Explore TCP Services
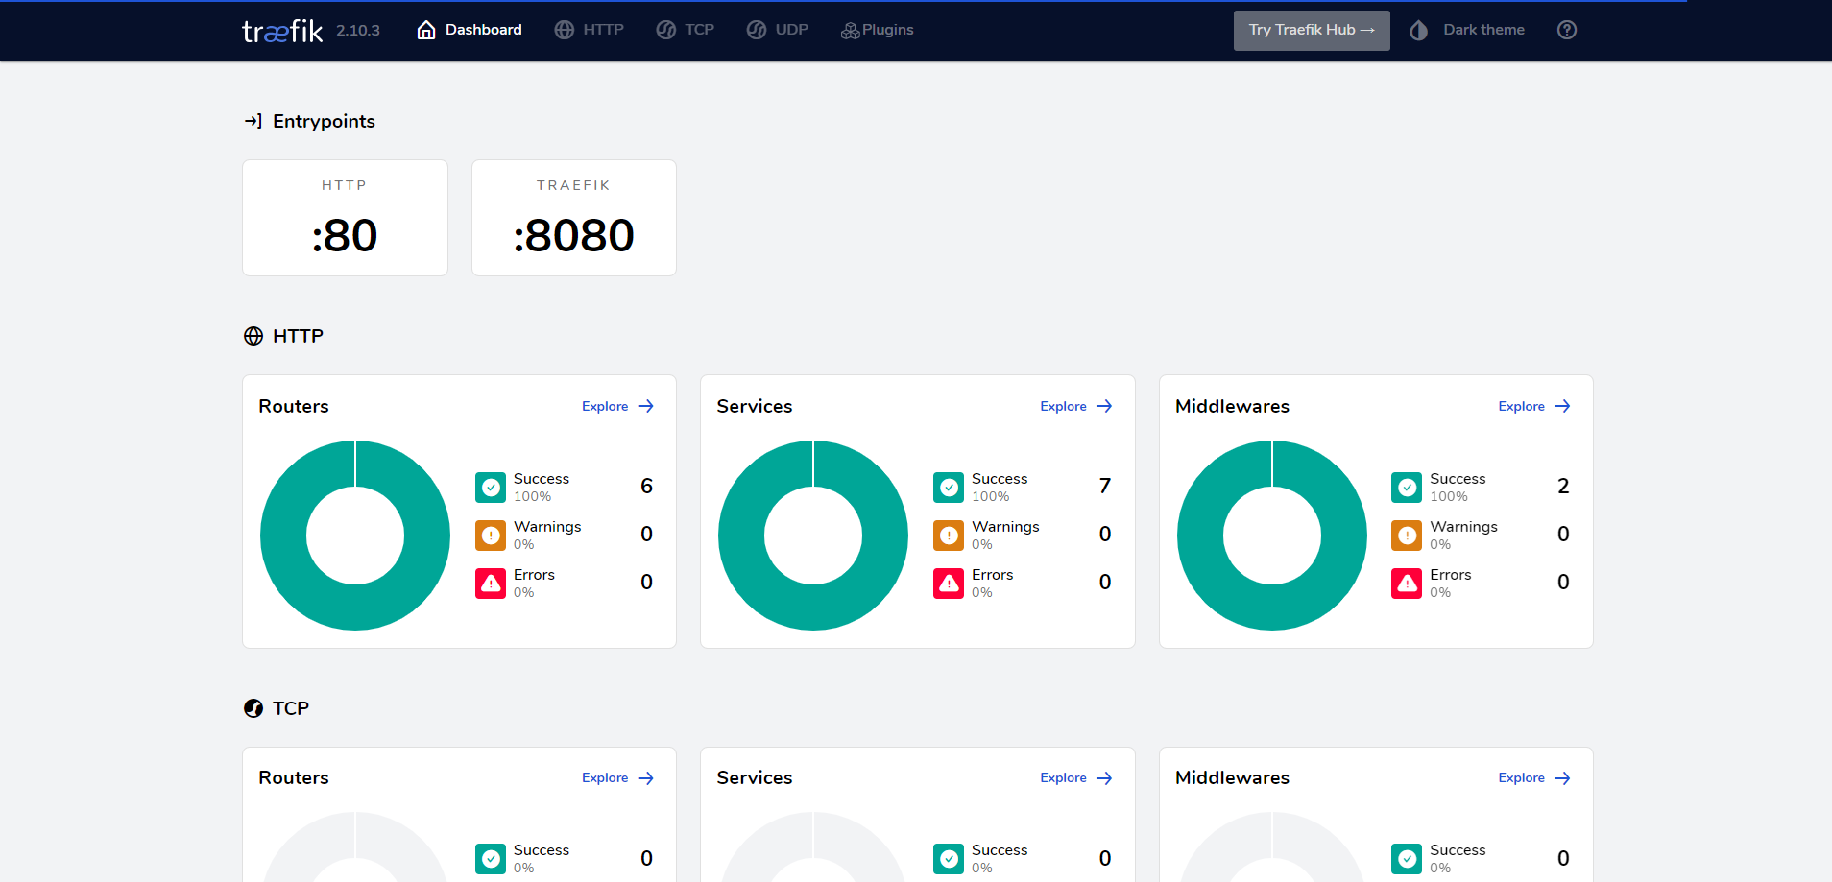This screenshot has height=882, width=1832. 1075,777
